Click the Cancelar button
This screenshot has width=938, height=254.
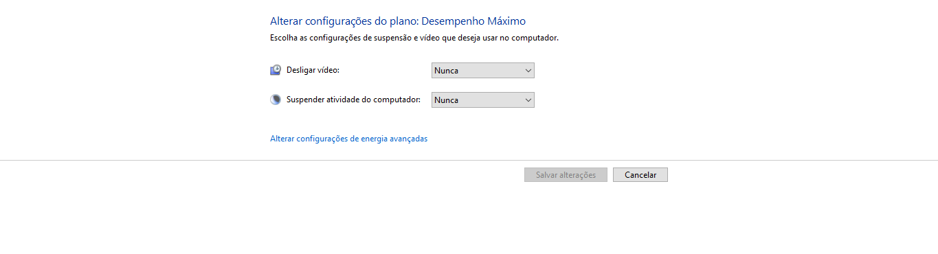[x=640, y=175]
